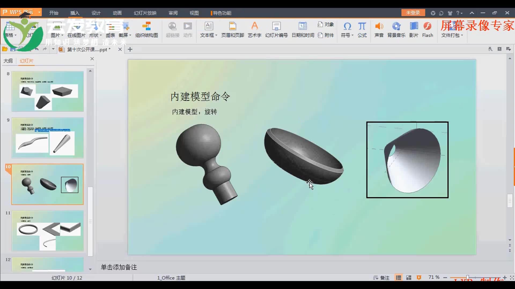
Task: Toggle the notes (备注) pane
Action: pos(381,278)
